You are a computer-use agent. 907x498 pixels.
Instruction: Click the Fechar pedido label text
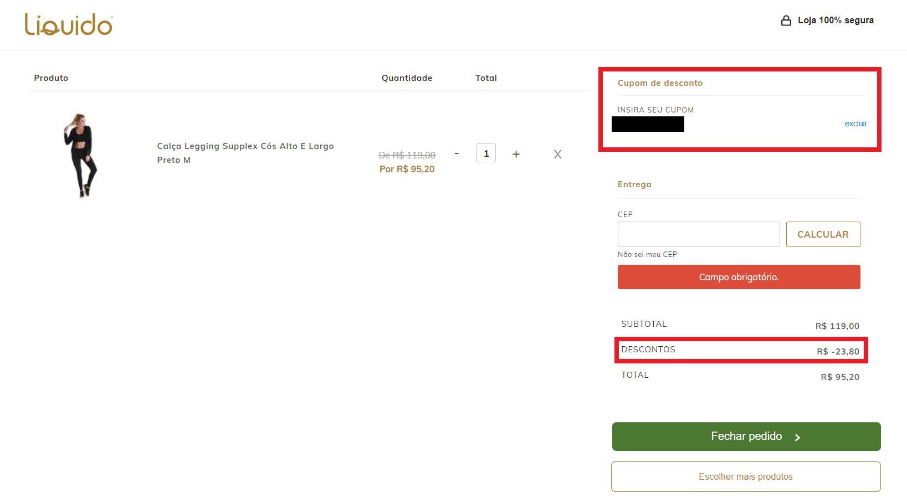[746, 436]
